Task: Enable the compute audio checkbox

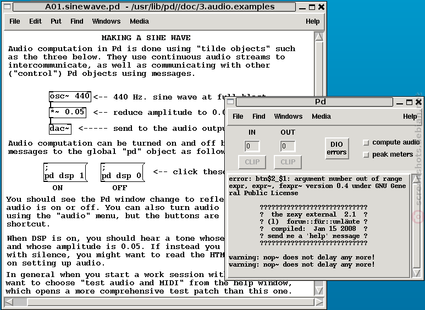Action: click(x=366, y=142)
